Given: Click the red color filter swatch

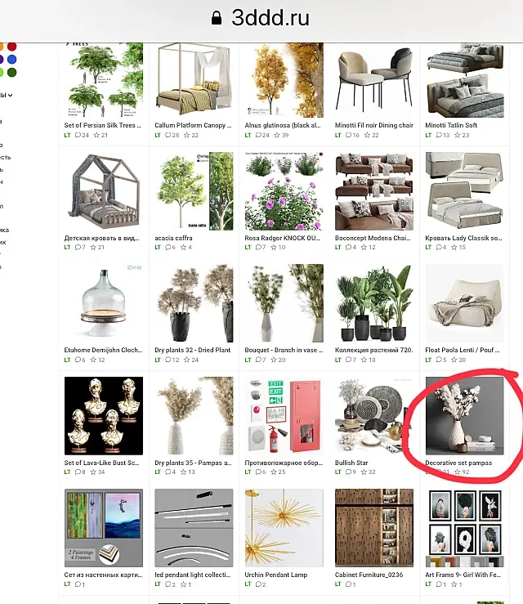Looking at the screenshot, I should coord(12,47).
